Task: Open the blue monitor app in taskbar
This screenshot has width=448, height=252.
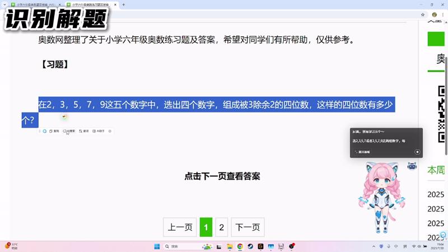Action: click(271, 246)
